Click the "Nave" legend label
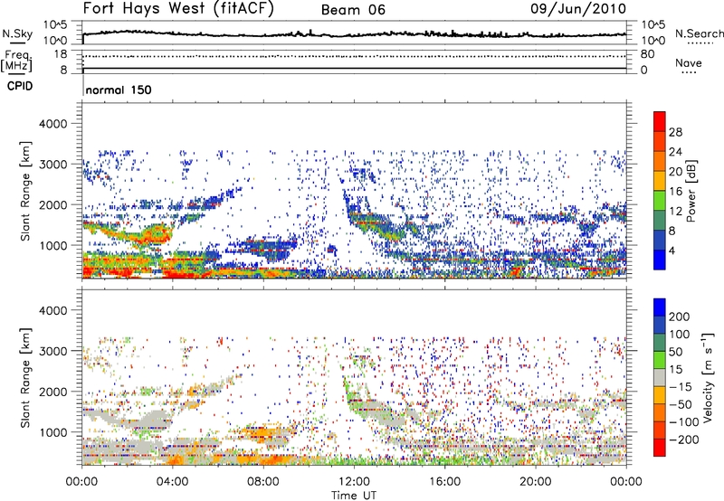The image size is (724, 501). (689, 63)
